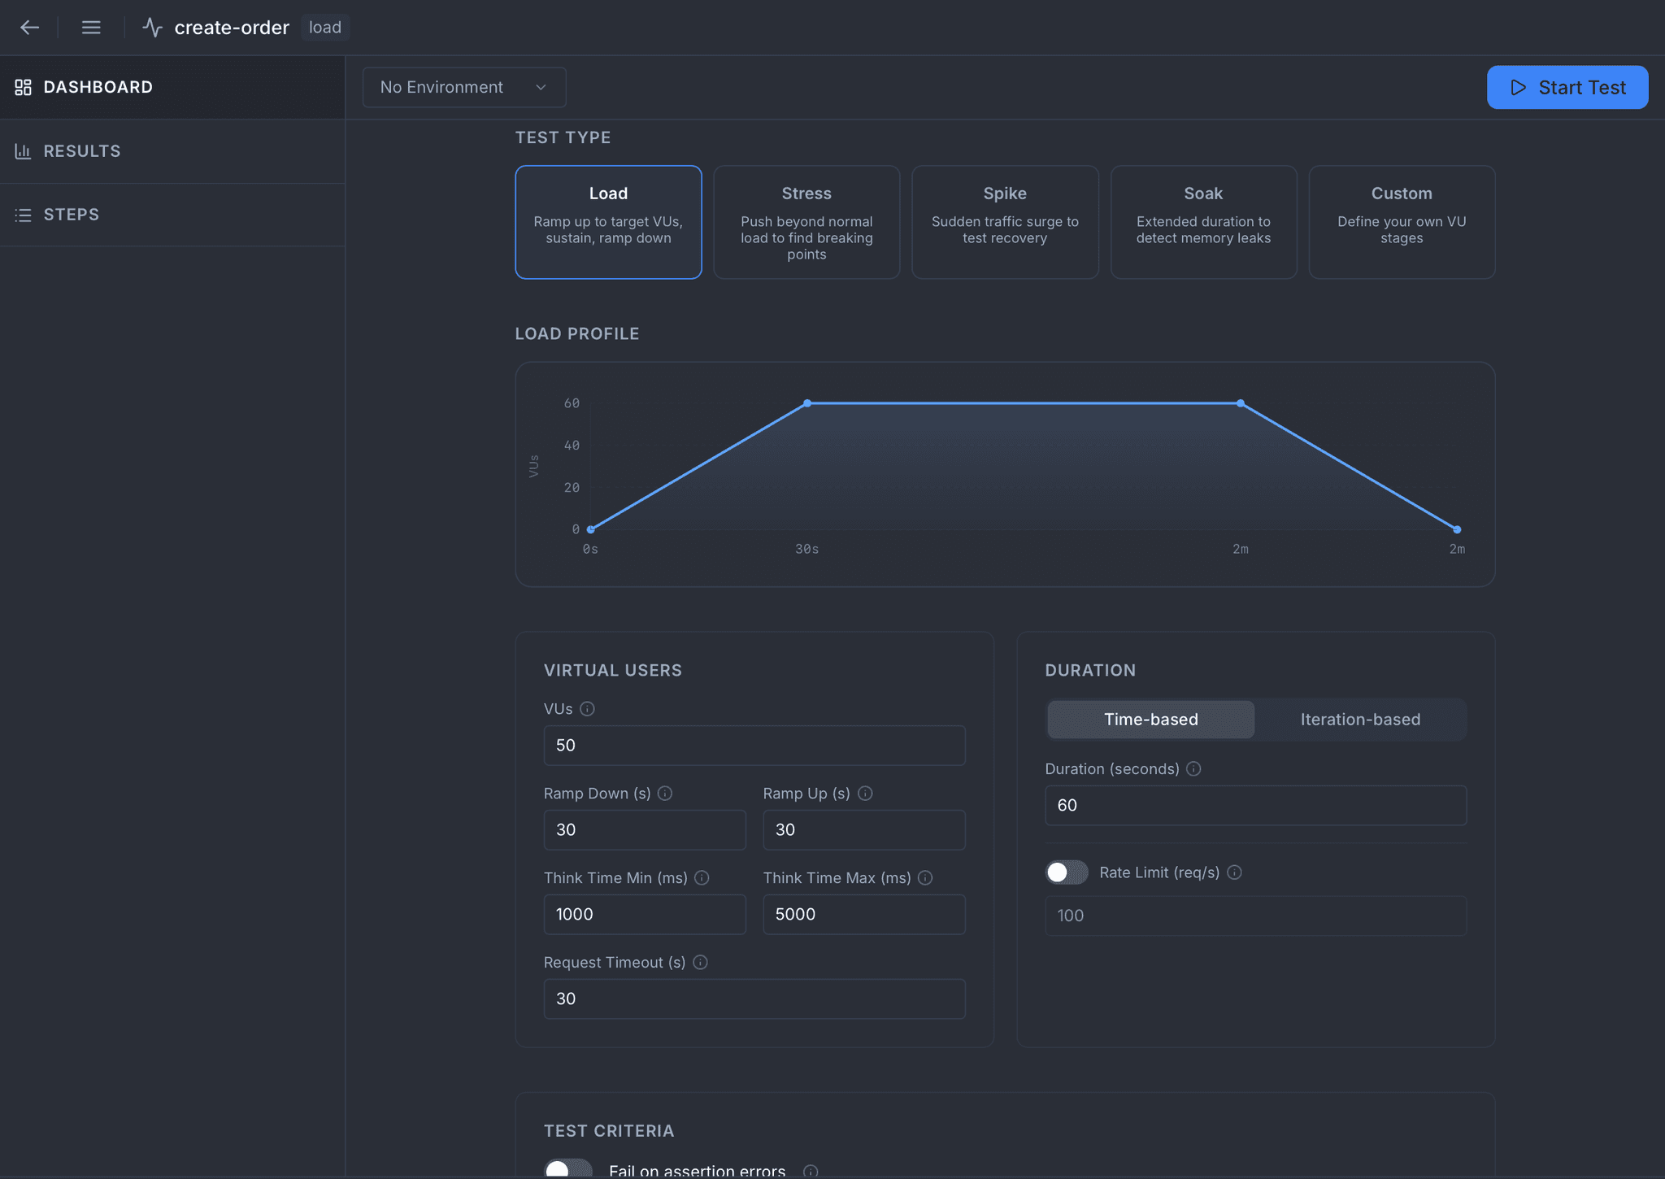Click the info icon beside Fail on assertion errors
Screen dimensions: 1665x1179
(x=811, y=1171)
